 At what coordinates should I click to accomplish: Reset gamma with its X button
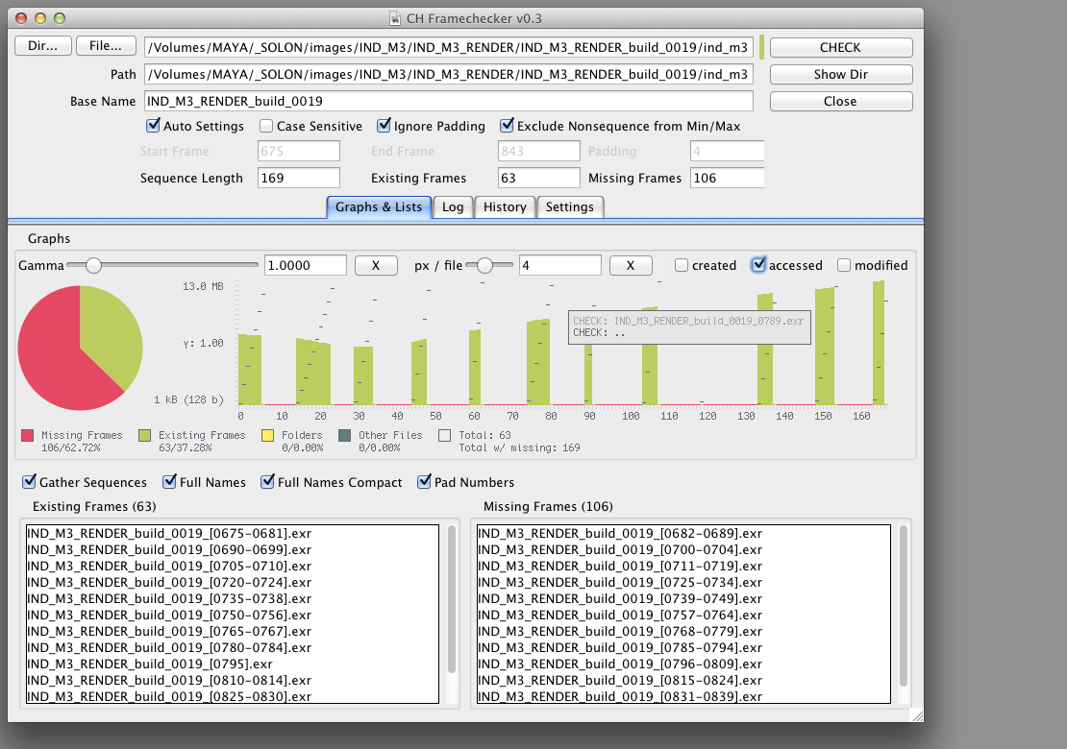[376, 265]
